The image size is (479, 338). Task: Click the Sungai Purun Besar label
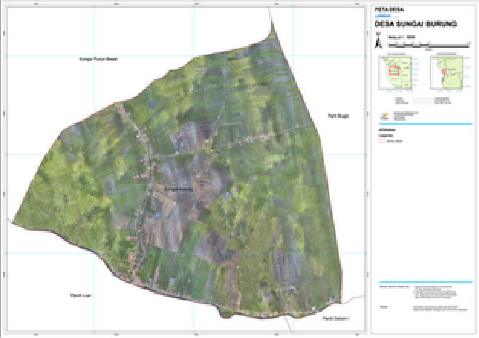pyautogui.click(x=99, y=59)
